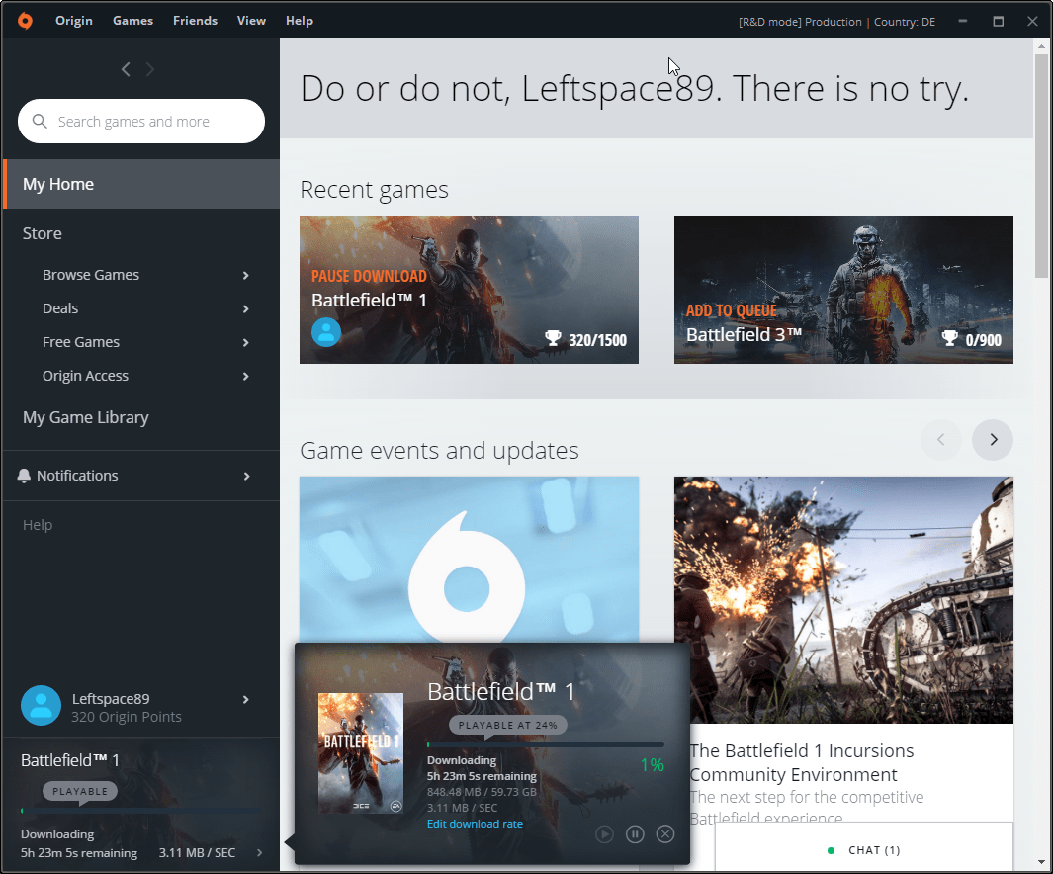Click PAUSE DOWNLOAD on Battlefield 1 tile

pyautogui.click(x=369, y=276)
